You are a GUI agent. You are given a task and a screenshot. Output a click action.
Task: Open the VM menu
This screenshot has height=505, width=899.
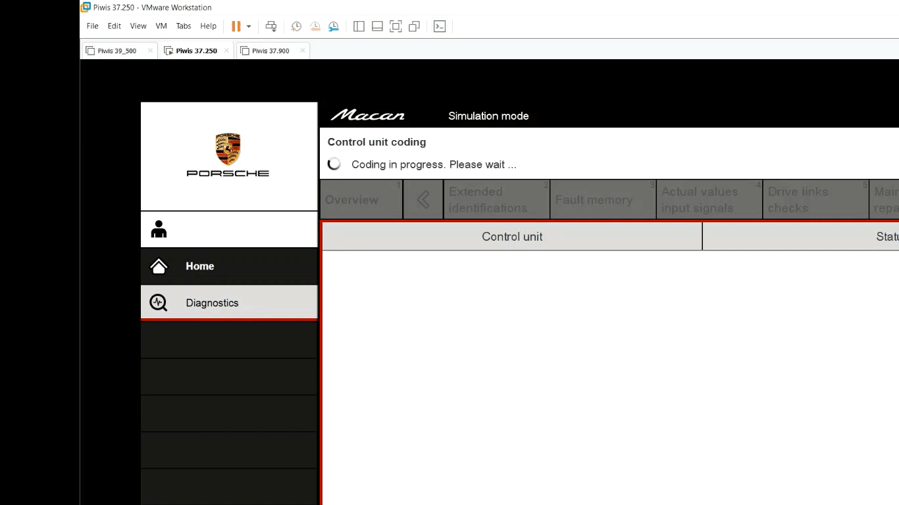161,26
